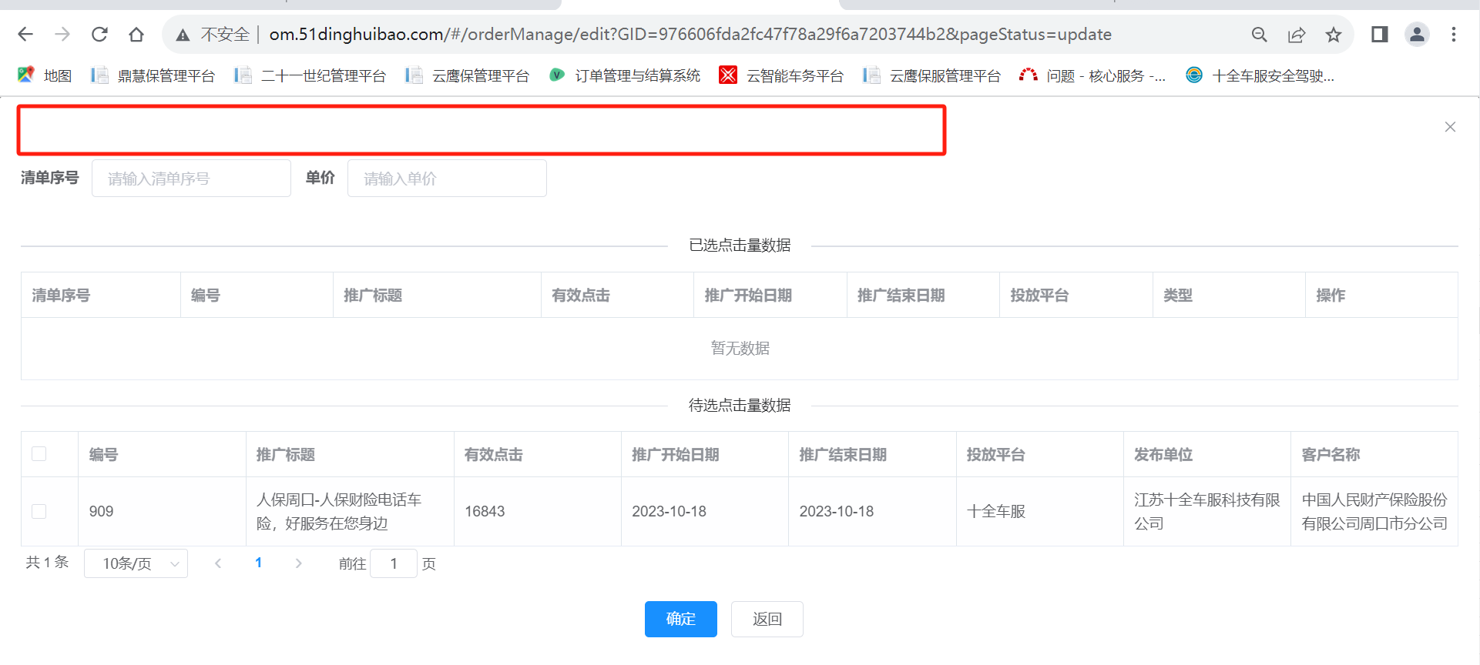Share this page via share icon
Image resolution: width=1480 pixels, height=665 pixels.
1297,35
